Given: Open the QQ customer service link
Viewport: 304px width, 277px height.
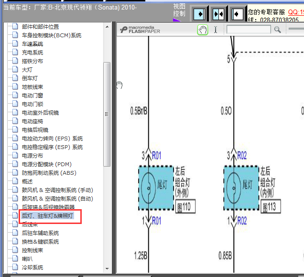Looking at the screenshot, I should (x=296, y=12).
